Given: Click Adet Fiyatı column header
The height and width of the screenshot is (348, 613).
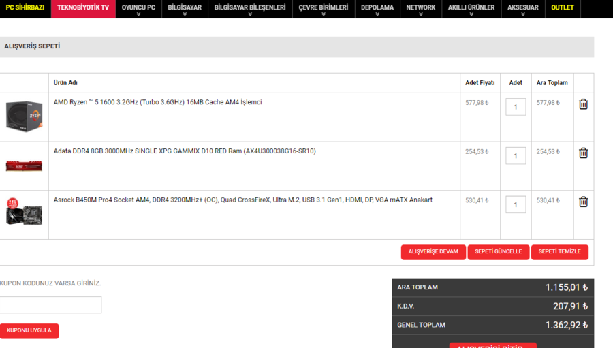Looking at the screenshot, I should (x=480, y=83).
